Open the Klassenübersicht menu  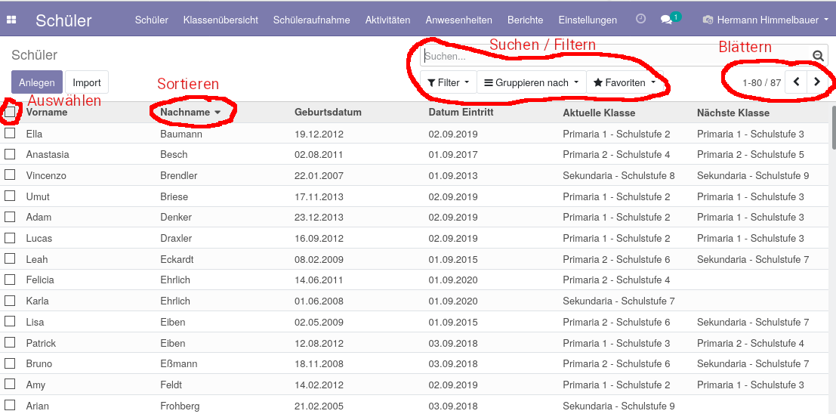coord(221,20)
